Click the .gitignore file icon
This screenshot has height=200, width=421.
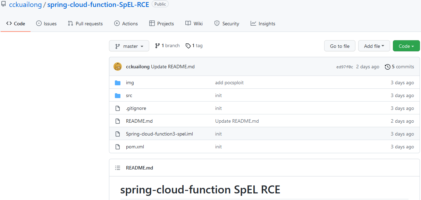pyautogui.click(x=118, y=108)
